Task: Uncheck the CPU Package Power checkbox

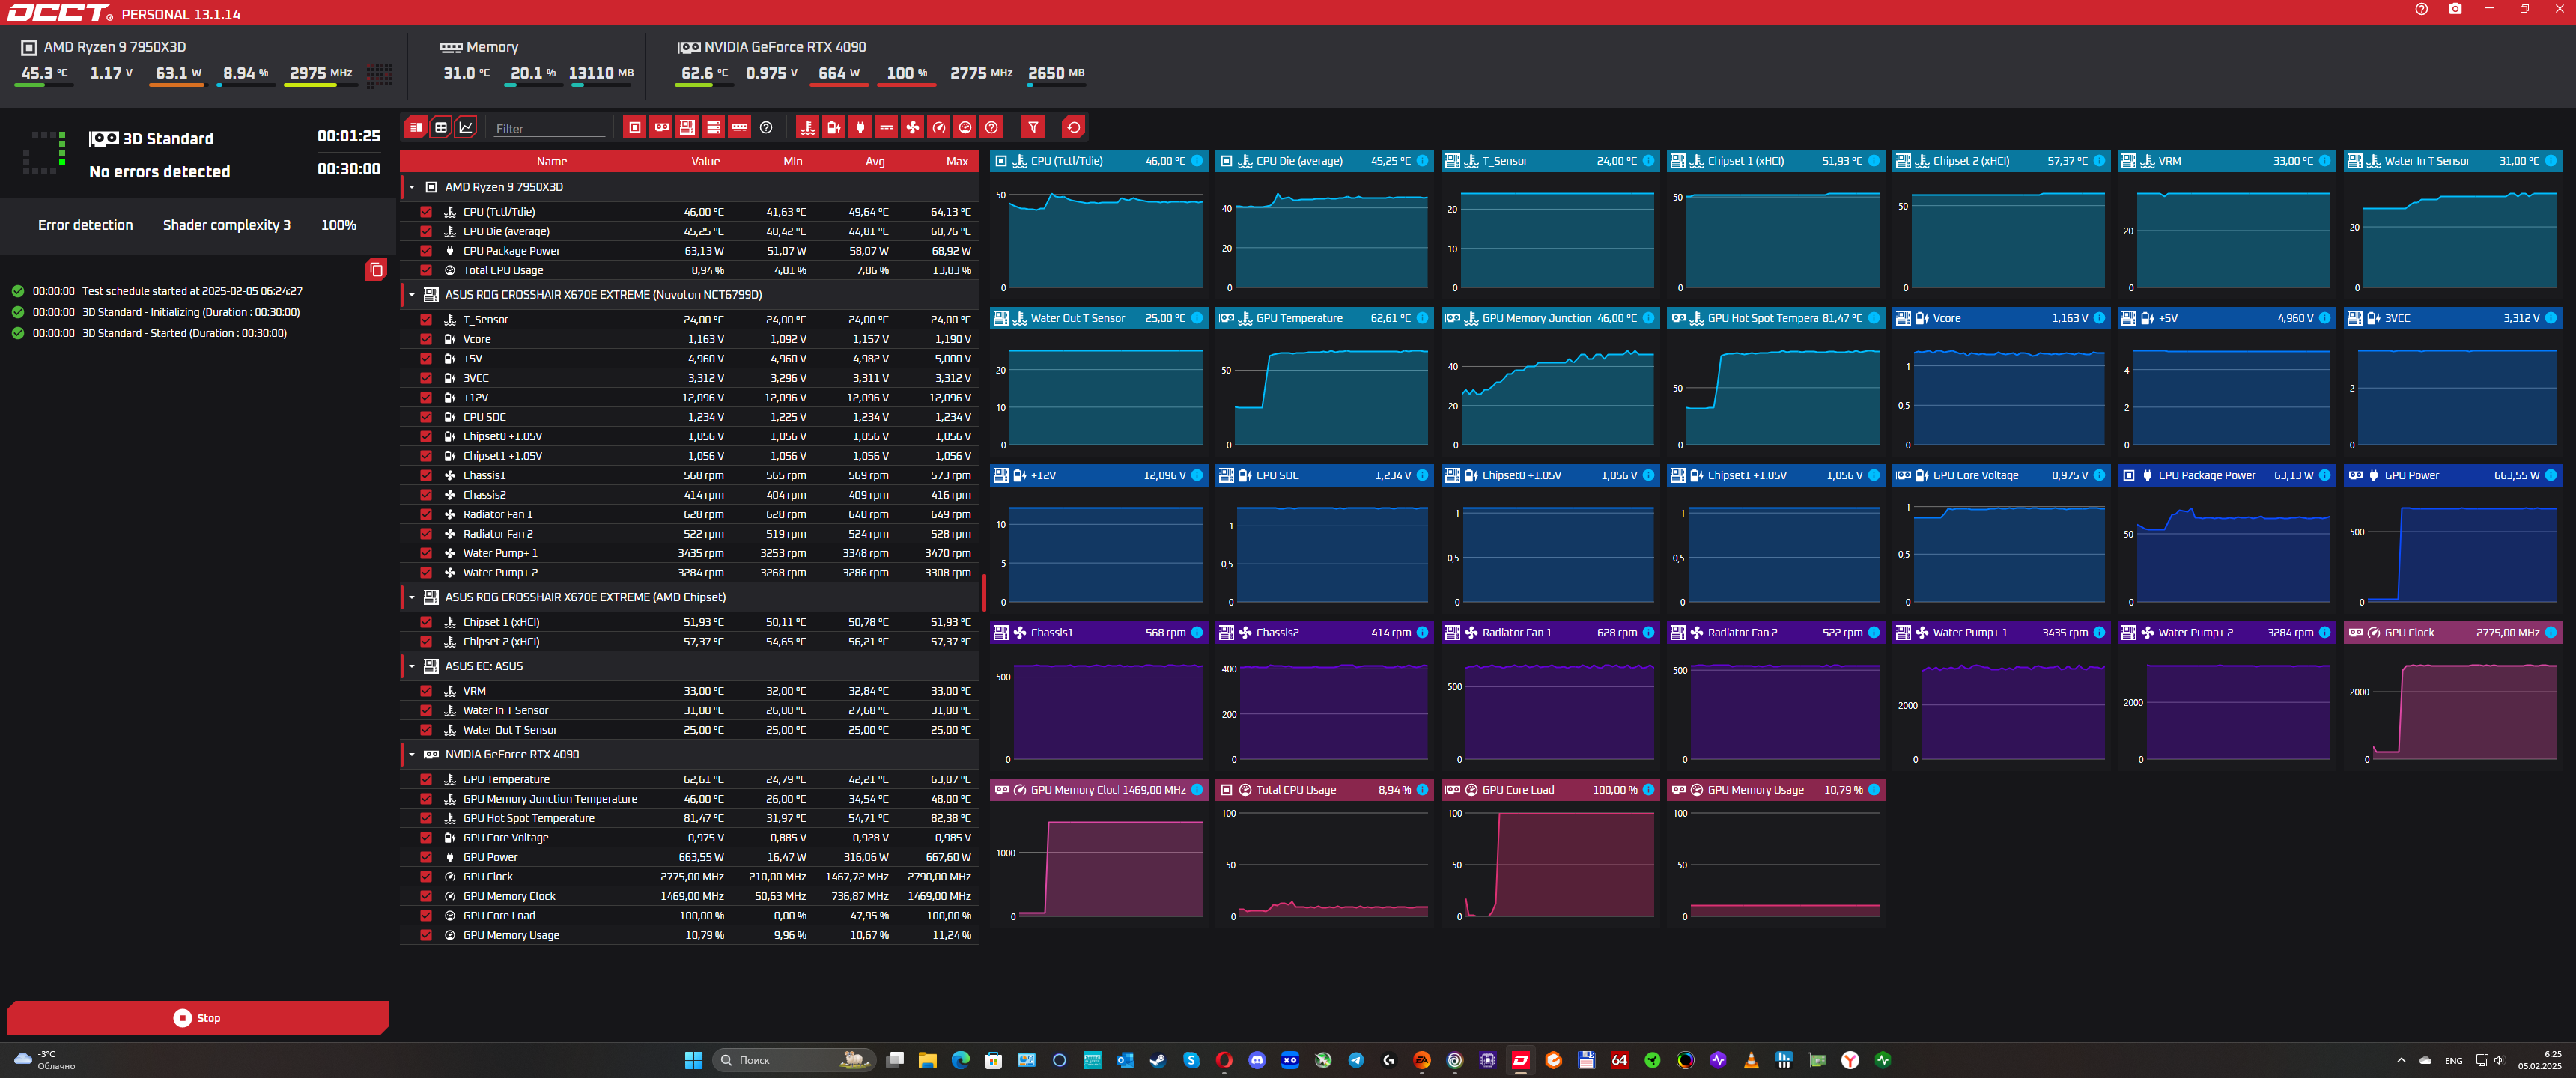Action: point(426,251)
